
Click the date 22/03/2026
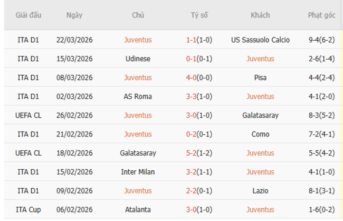[74, 40]
